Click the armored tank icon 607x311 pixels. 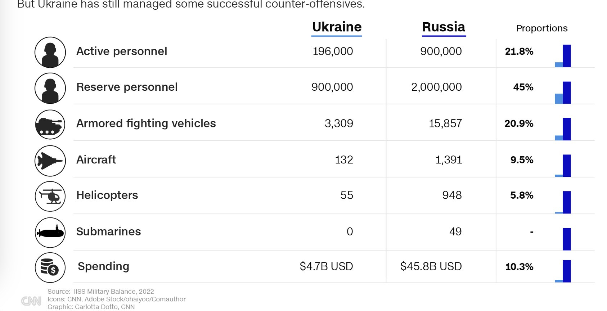(x=50, y=125)
